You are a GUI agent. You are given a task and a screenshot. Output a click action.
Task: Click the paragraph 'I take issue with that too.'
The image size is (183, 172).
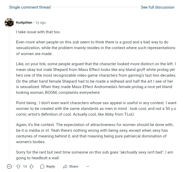pyautogui.click(x=38, y=32)
